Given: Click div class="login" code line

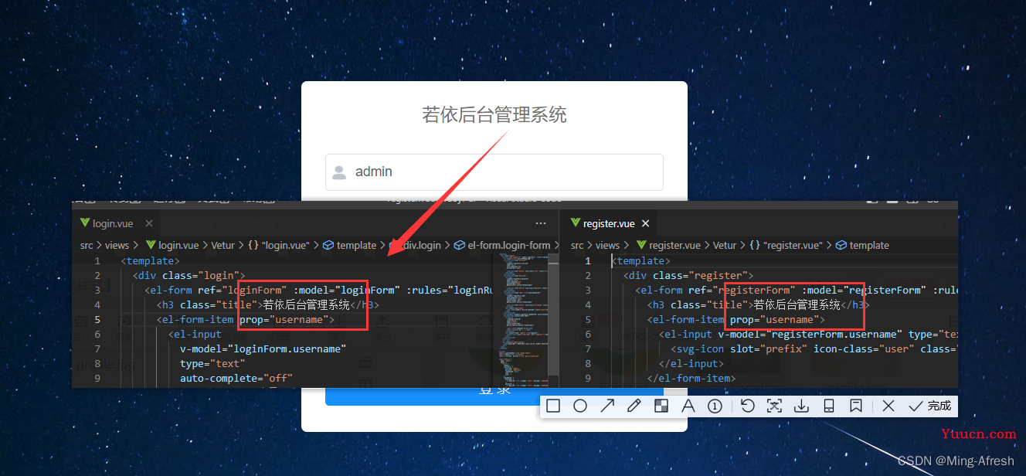Looking at the screenshot, I should tap(189, 275).
